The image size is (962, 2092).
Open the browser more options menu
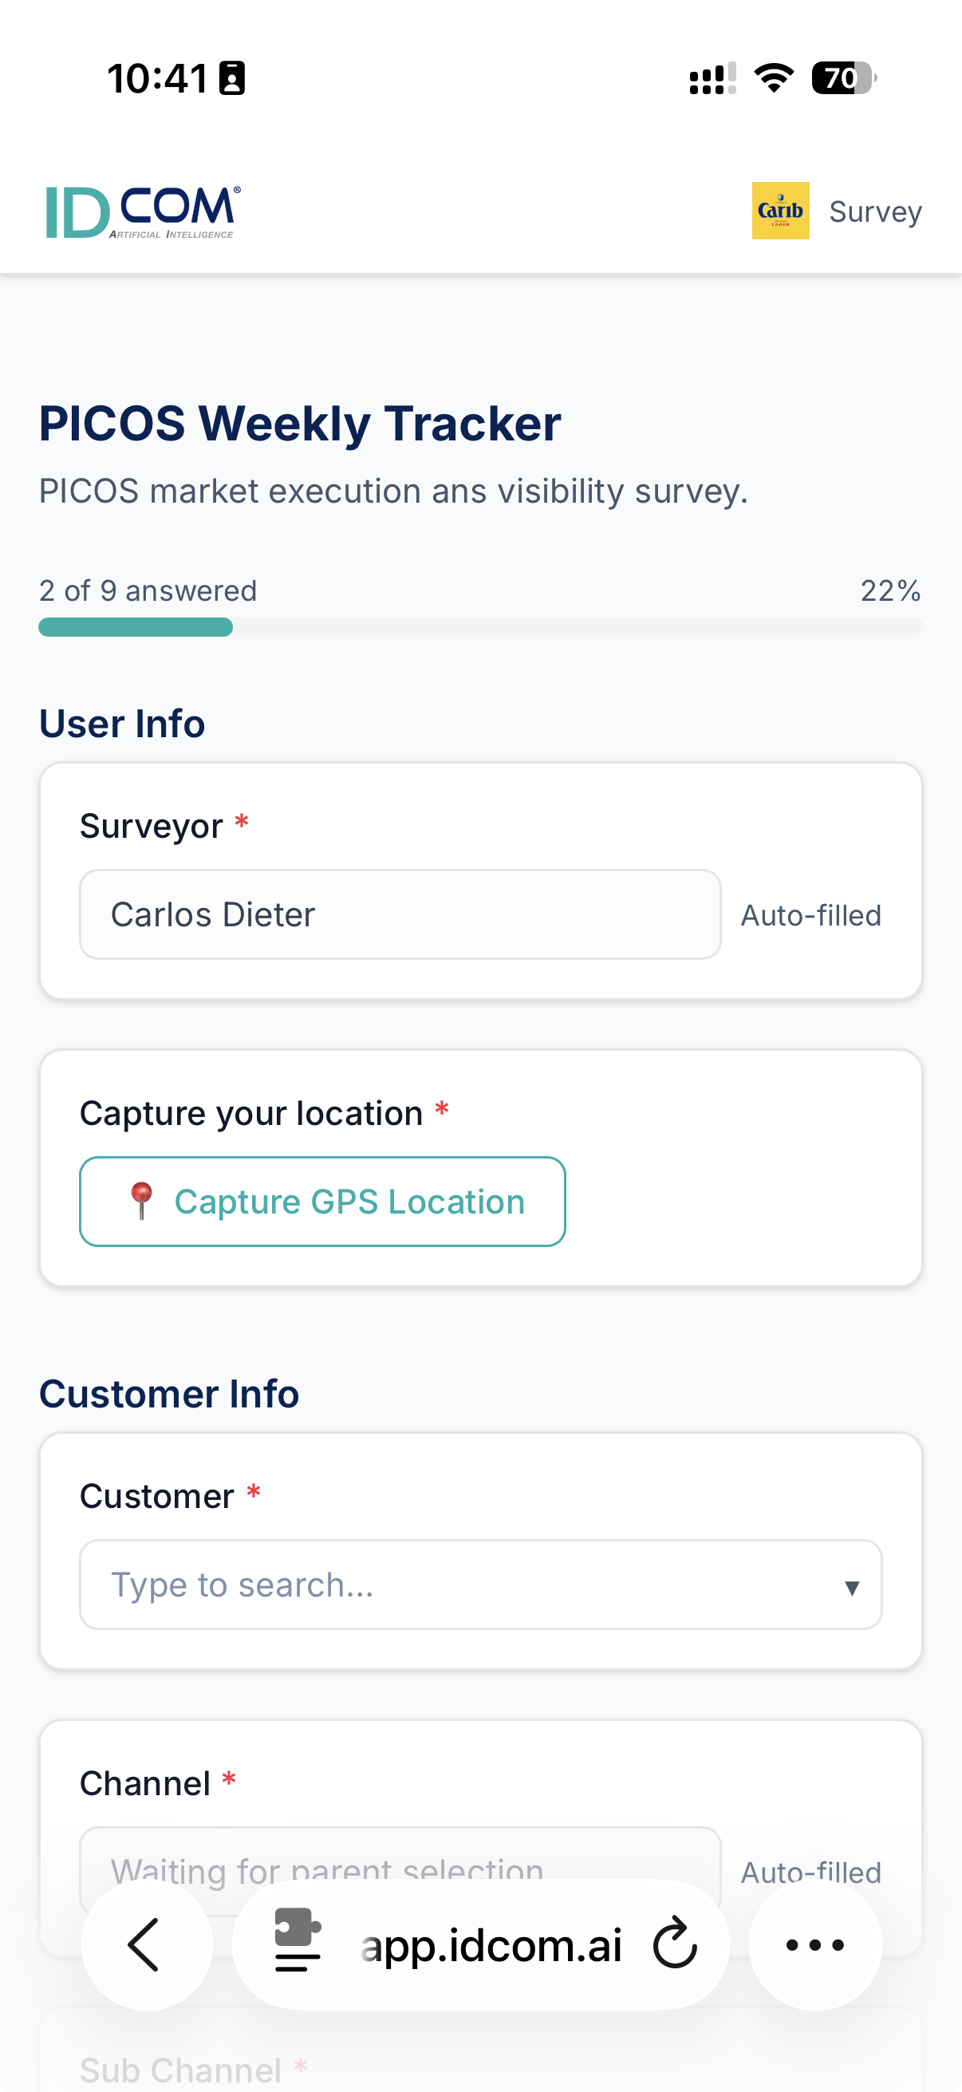(815, 1945)
